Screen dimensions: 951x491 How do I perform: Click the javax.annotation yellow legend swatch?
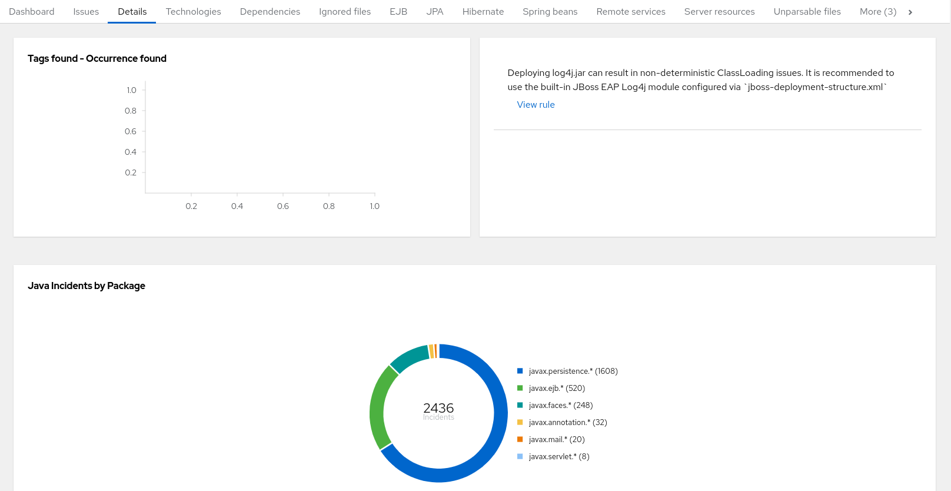coord(520,423)
